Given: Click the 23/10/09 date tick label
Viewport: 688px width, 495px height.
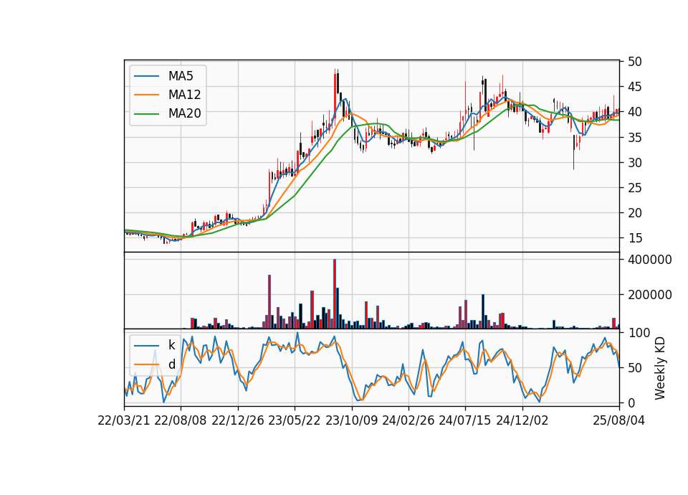Looking at the screenshot, I should [351, 420].
